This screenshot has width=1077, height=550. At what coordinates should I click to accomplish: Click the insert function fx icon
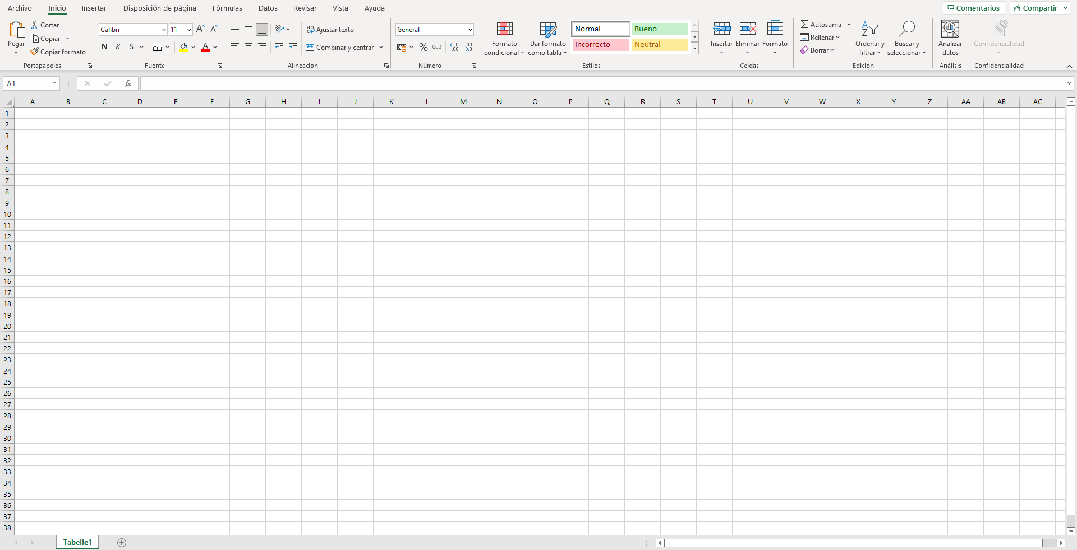(x=128, y=83)
